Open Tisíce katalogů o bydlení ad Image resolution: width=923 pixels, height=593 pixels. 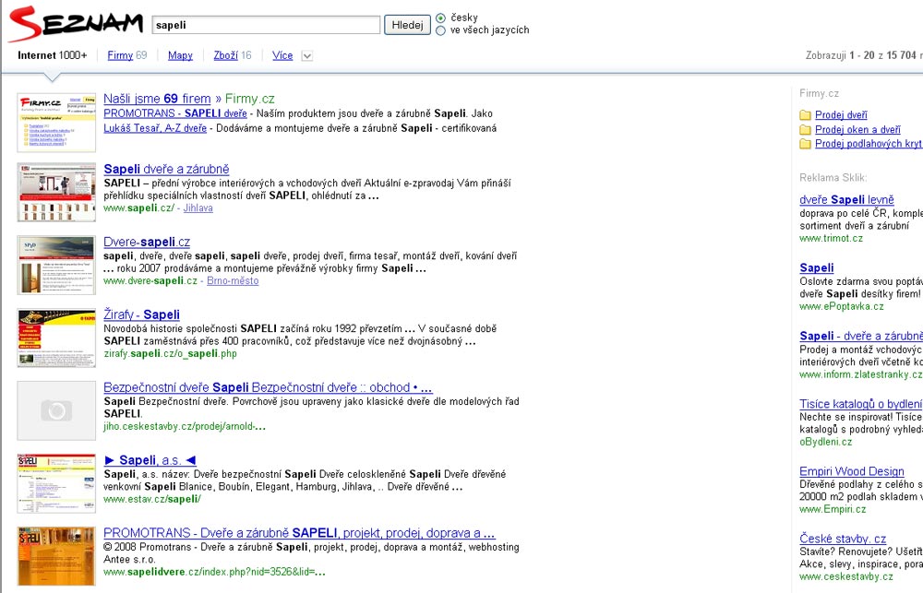pyautogui.click(x=861, y=404)
